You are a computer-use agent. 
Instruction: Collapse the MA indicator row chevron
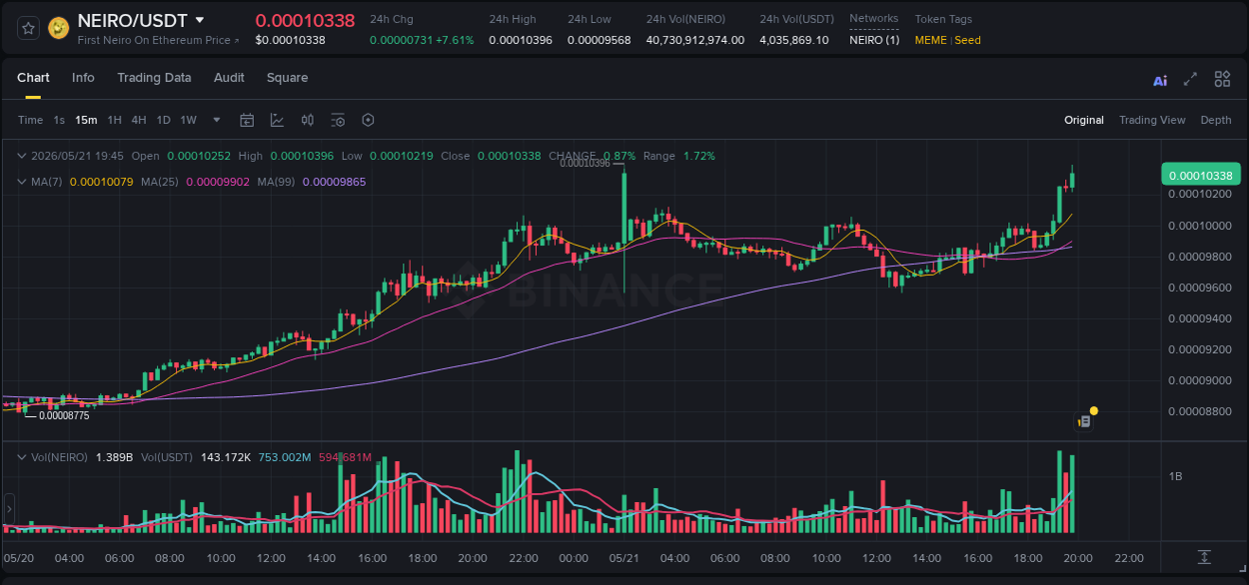click(x=22, y=182)
